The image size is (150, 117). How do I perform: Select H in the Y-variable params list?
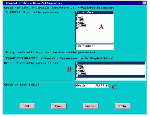tap(110, 63)
